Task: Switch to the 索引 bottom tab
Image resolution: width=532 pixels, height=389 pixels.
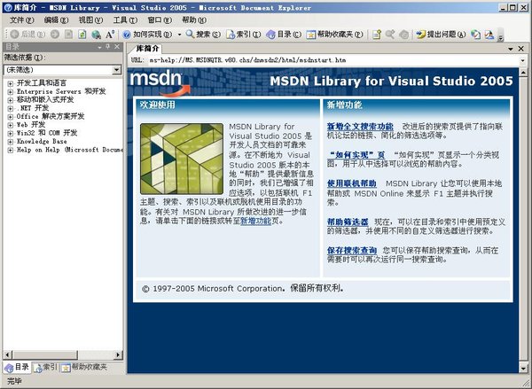Action: [46, 368]
